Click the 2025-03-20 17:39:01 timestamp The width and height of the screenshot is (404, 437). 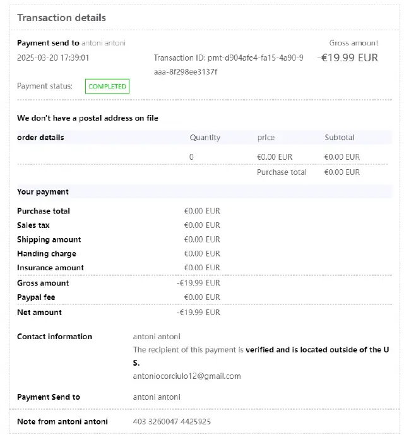pos(53,57)
